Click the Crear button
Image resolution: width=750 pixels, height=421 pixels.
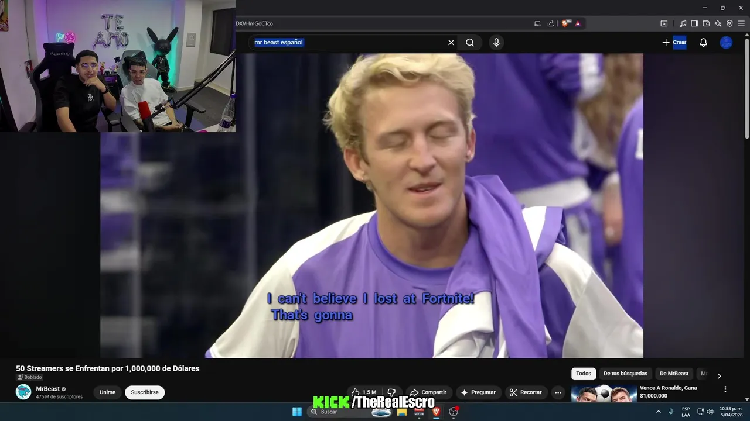pyautogui.click(x=674, y=43)
